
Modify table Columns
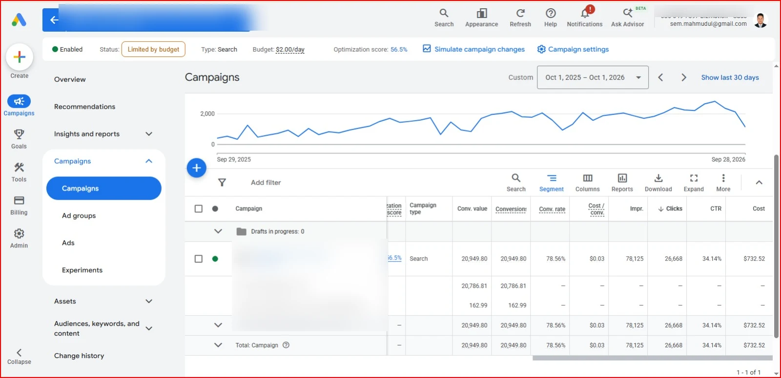coord(588,183)
